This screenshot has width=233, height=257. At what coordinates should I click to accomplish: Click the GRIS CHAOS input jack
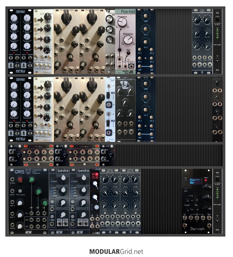pyautogui.click(x=12, y=225)
